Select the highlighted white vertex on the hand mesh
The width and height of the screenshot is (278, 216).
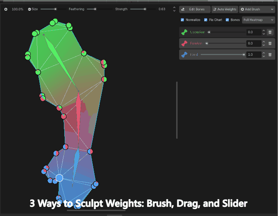60,178
